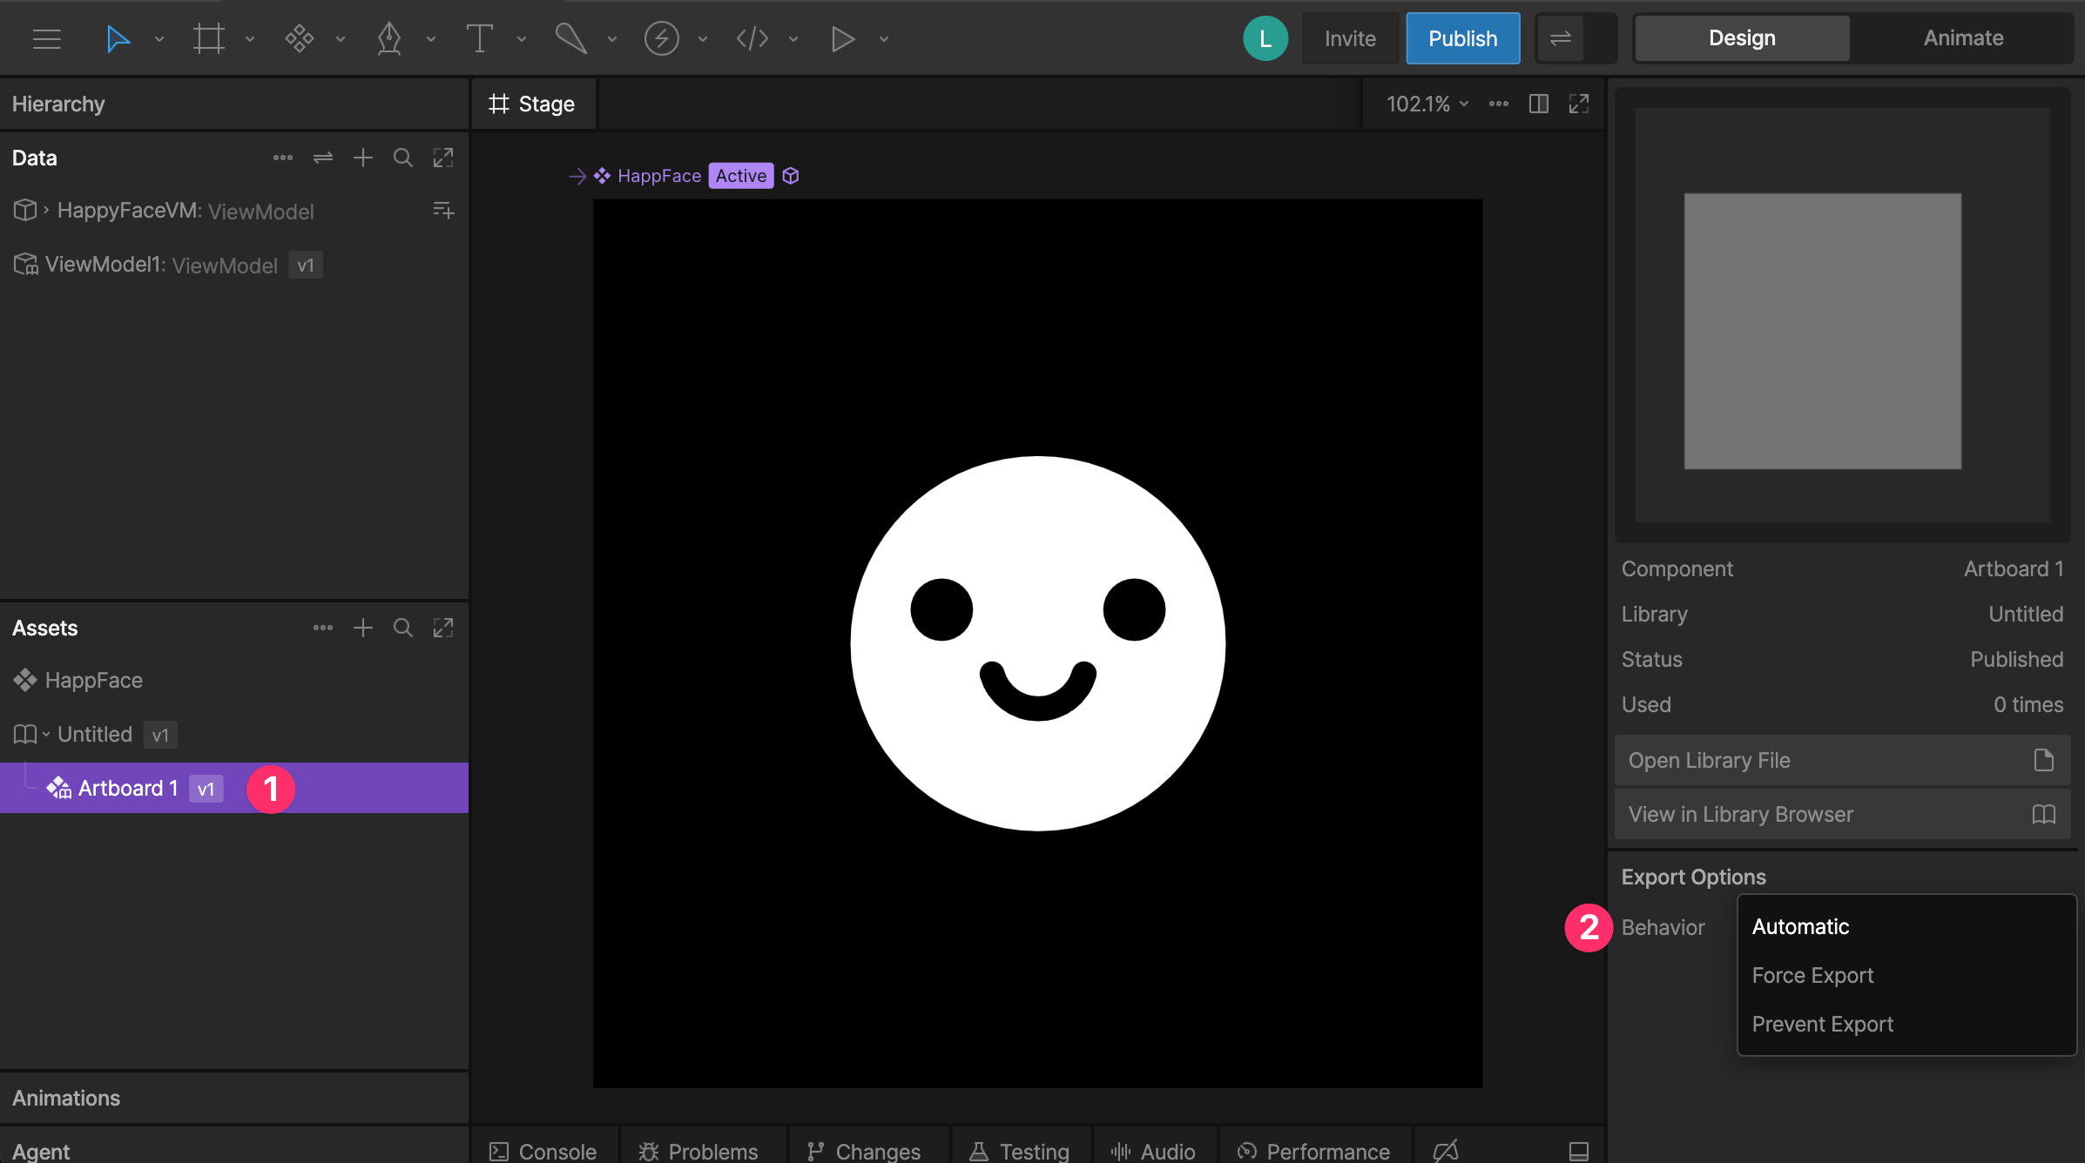Click the Play preview icon
Image resolution: width=2085 pixels, height=1163 pixels.
click(842, 38)
